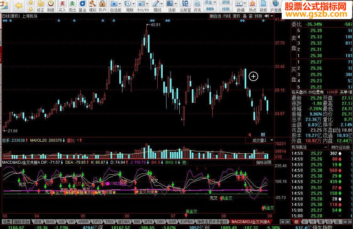
Task: Open the 沪港通 SSE HKE icon
Action: tap(275, 6)
